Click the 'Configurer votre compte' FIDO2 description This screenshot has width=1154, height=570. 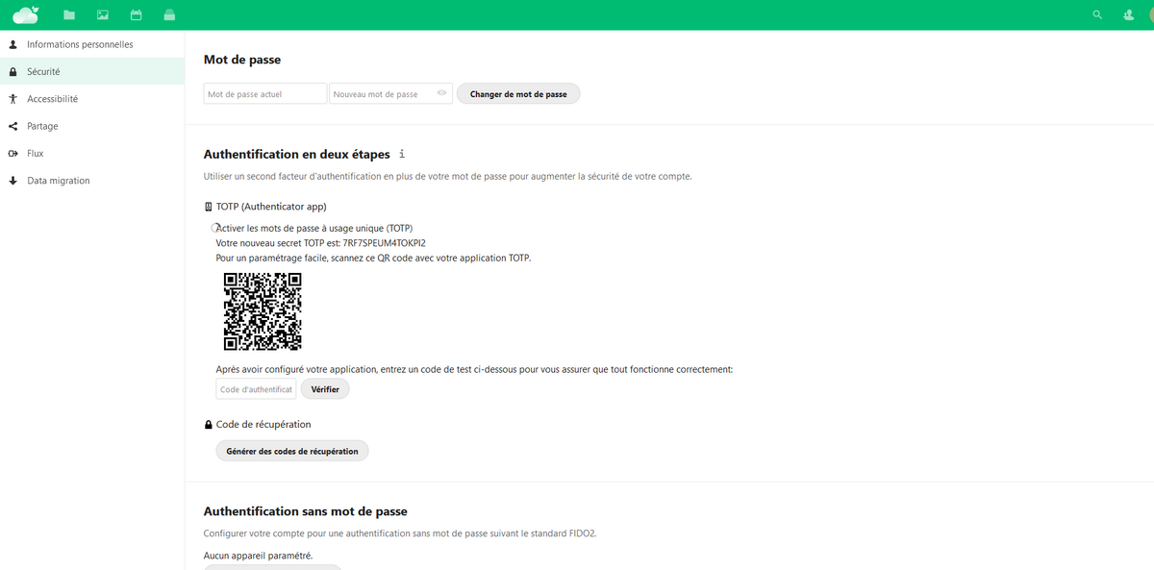coord(400,533)
